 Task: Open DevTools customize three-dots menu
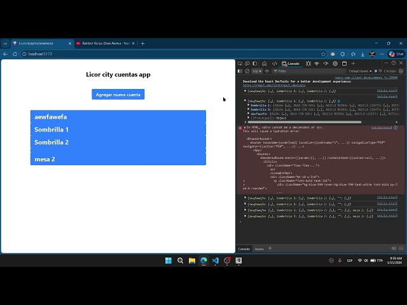click(x=386, y=63)
